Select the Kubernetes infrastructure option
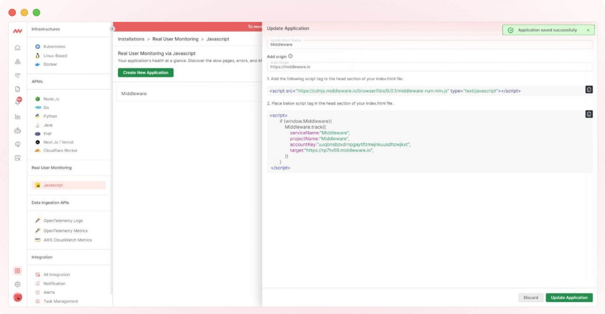Viewport: 605px width, 314px height. (x=54, y=46)
